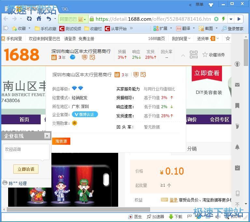Click the undo closed tab arrow
This screenshot has width=250, height=222.
pyautogui.click(x=49, y=19)
